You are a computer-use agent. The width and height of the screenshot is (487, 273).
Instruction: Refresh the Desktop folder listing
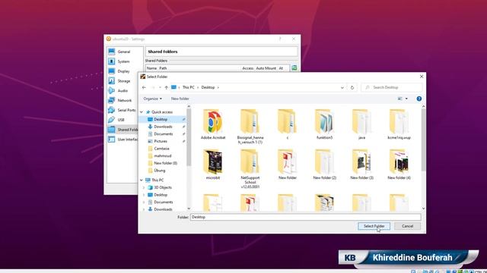(x=352, y=88)
